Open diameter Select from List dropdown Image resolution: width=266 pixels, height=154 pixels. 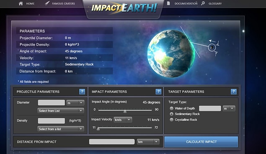pyautogui.click(x=61, y=111)
